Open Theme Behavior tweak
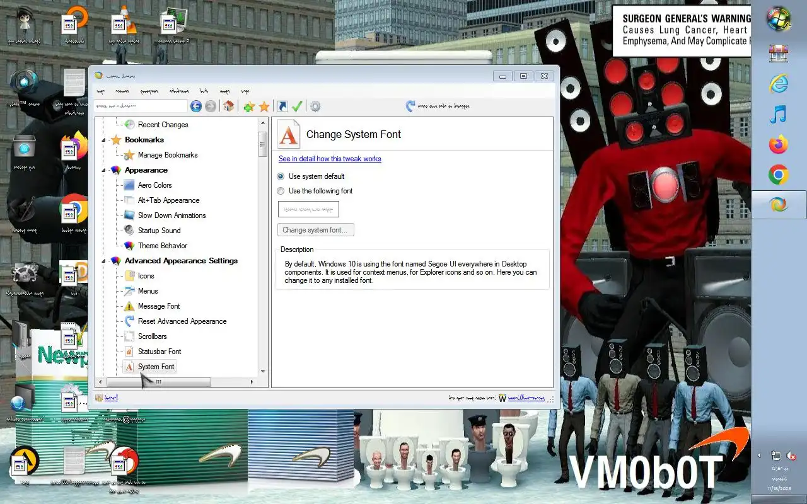Image resolution: width=807 pixels, height=504 pixels. [162, 246]
